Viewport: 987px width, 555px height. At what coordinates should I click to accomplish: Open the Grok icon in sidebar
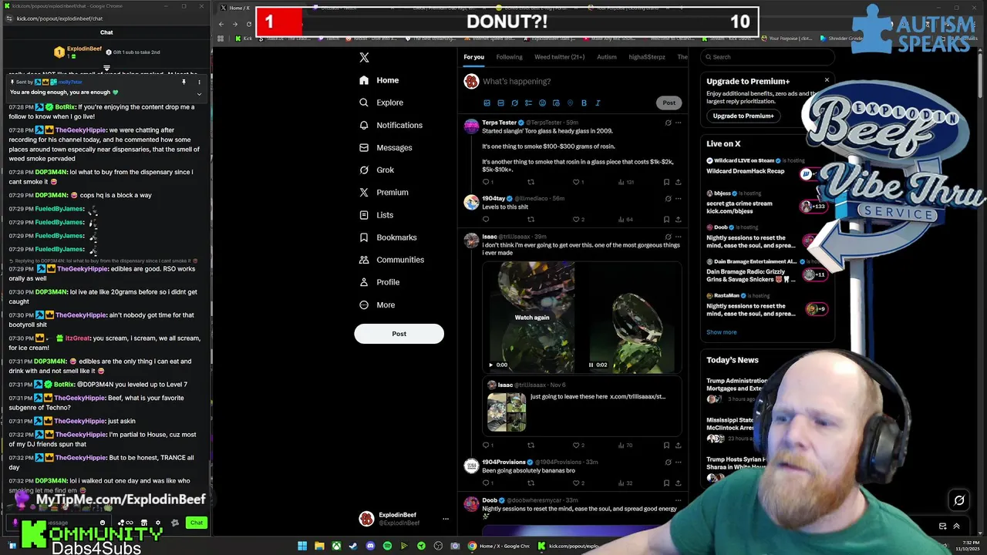(x=364, y=170)
